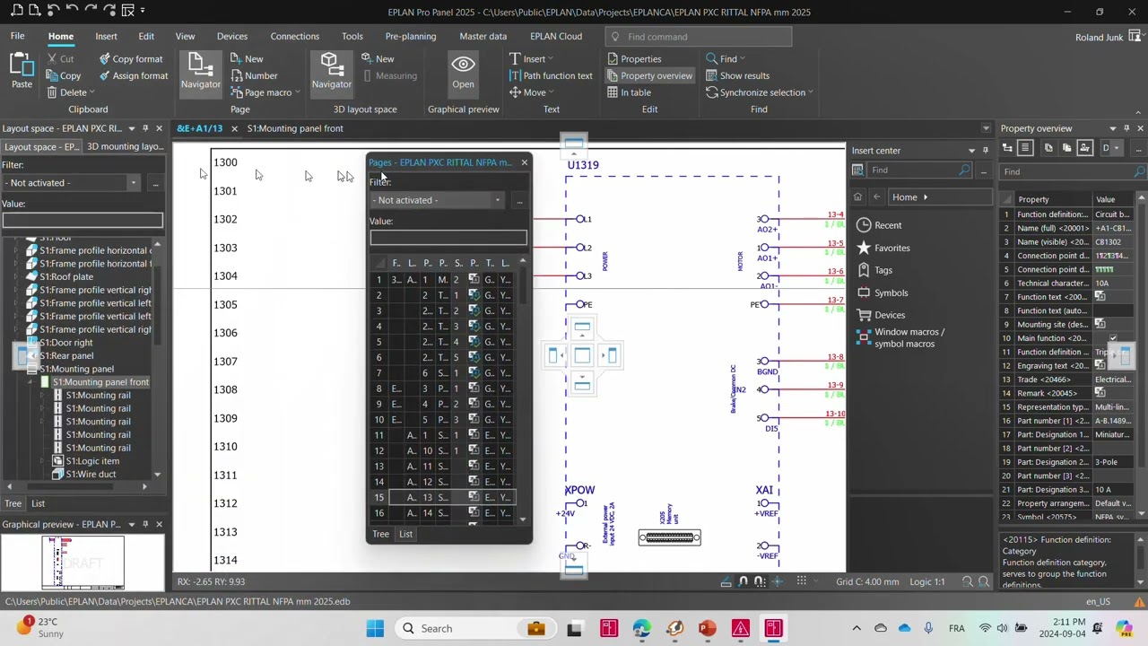This screenshot has width=1148, height=646.
Task: Click the zoom magnifier icon in the status bar
Action: [x=968, y=582]
